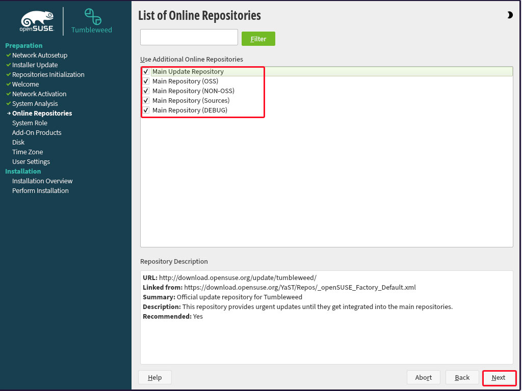
Task: Click the List of Online Repositories heading
Action: point(199,16)
